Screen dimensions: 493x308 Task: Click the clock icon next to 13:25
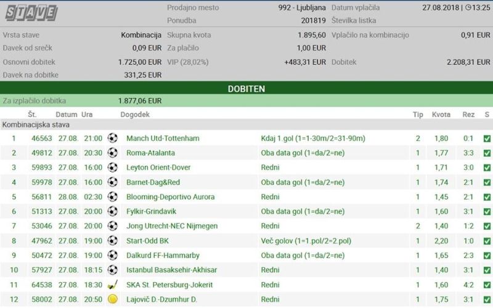tap(468, 7)
